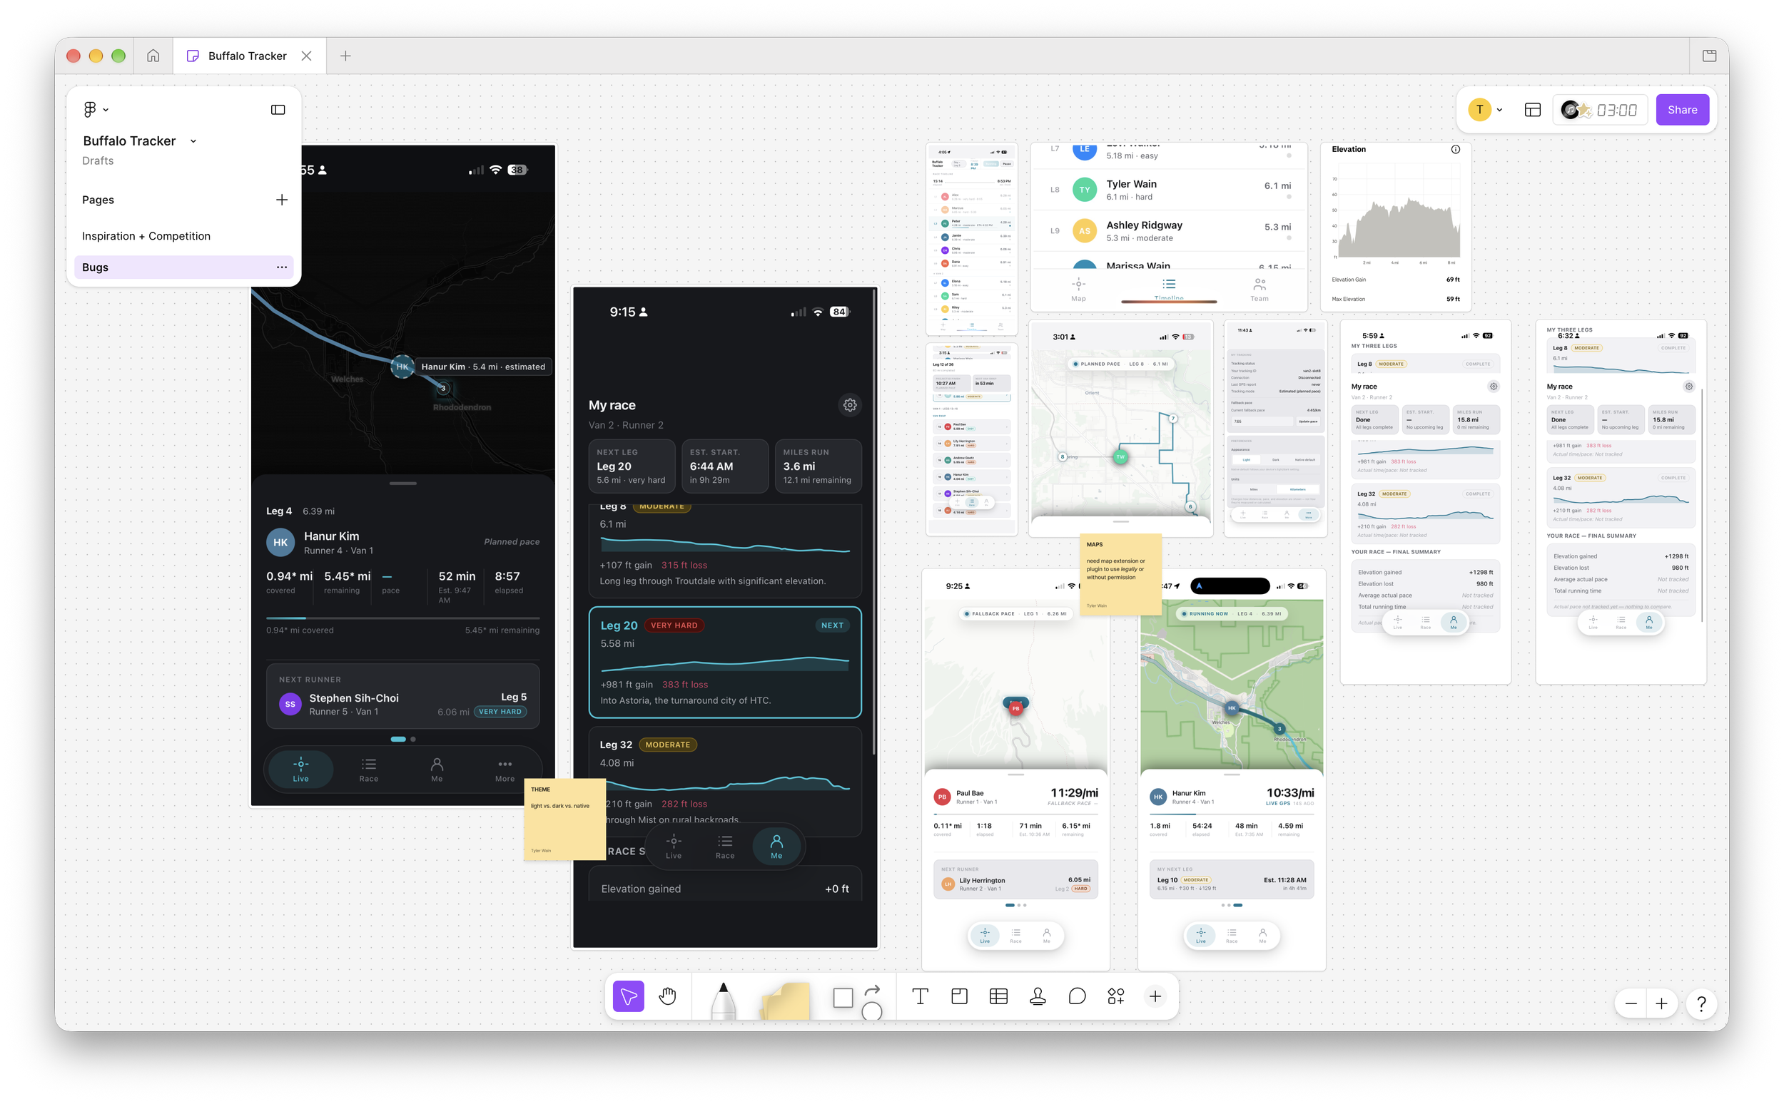Zoom in with the plus button

coord(1661,1004)
